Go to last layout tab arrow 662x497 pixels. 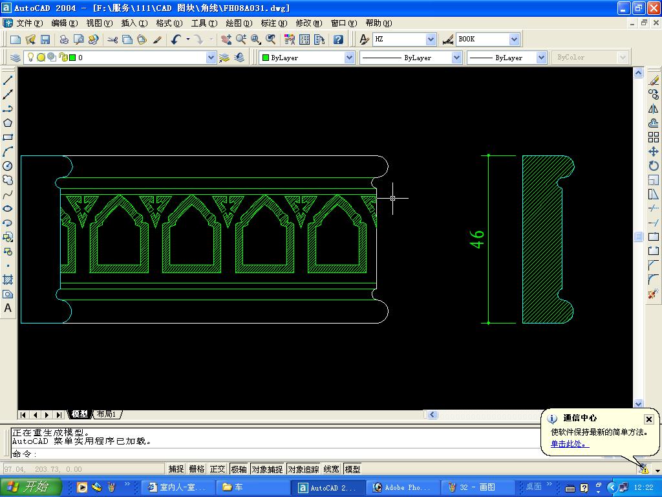pos(59,415)
